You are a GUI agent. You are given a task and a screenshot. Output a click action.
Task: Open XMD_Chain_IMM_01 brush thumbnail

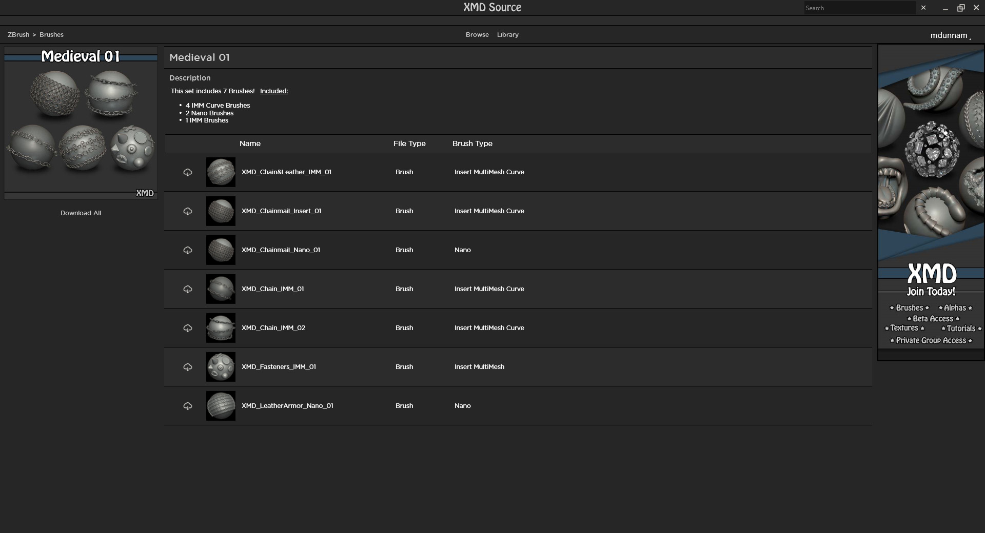click(x=221, y=289)
